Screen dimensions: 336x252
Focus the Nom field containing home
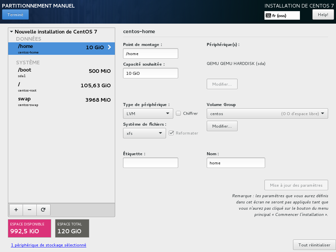(x=236, y=163)
